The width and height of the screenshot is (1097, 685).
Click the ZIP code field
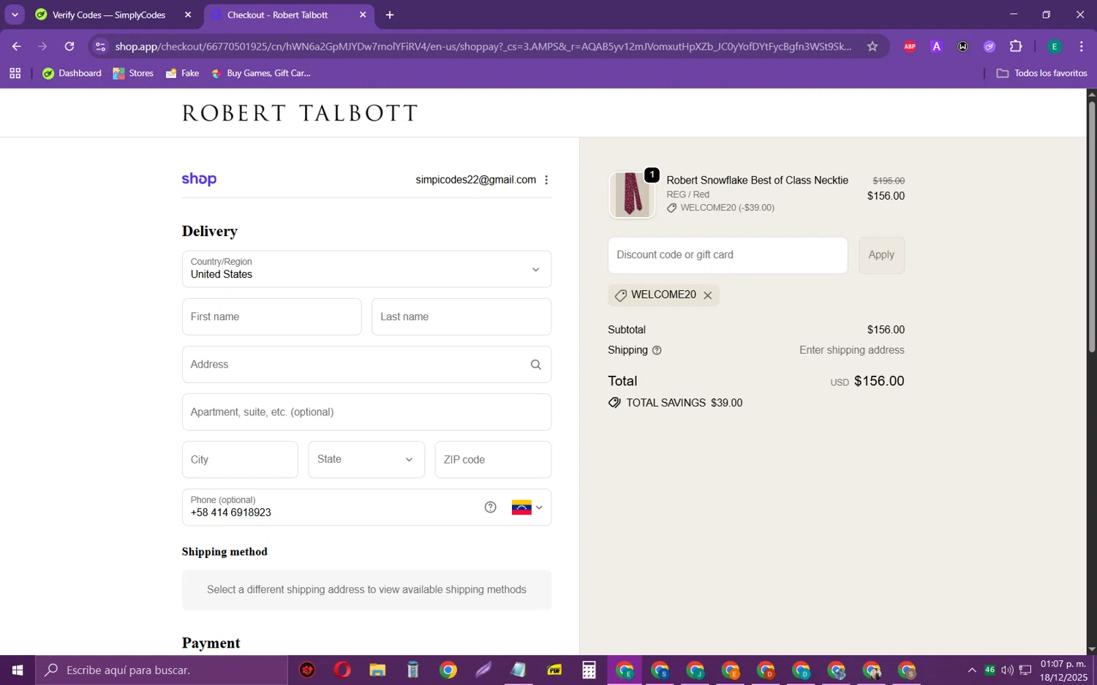493,460
